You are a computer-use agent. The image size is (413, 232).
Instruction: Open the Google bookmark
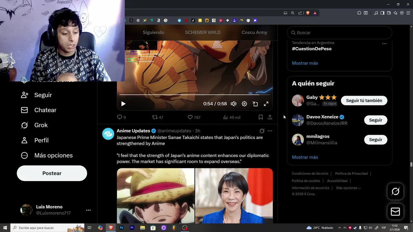[166, 20]
